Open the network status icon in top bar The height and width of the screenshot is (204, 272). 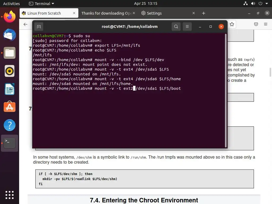245,3
